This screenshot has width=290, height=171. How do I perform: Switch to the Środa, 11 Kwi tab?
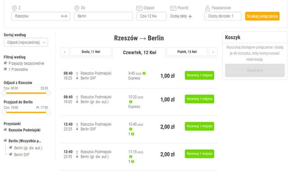[91, 52]
